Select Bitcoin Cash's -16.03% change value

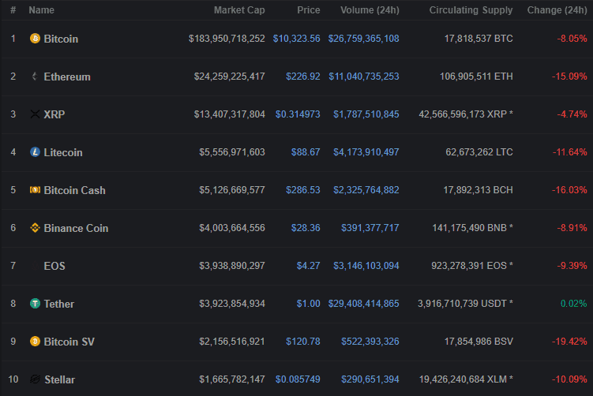click(569, 189)
